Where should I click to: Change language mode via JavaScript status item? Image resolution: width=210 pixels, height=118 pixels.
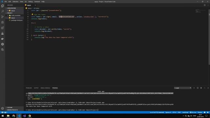coord(185,112)
